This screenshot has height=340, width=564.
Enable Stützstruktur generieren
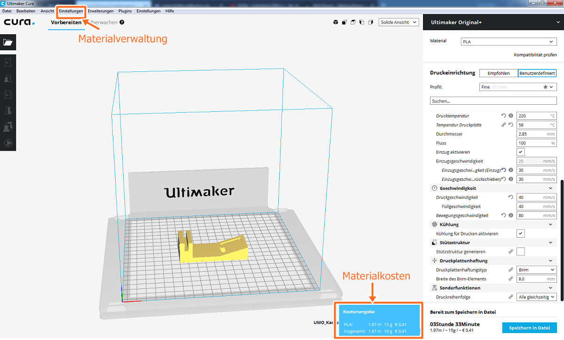click(x=520, y=251)
